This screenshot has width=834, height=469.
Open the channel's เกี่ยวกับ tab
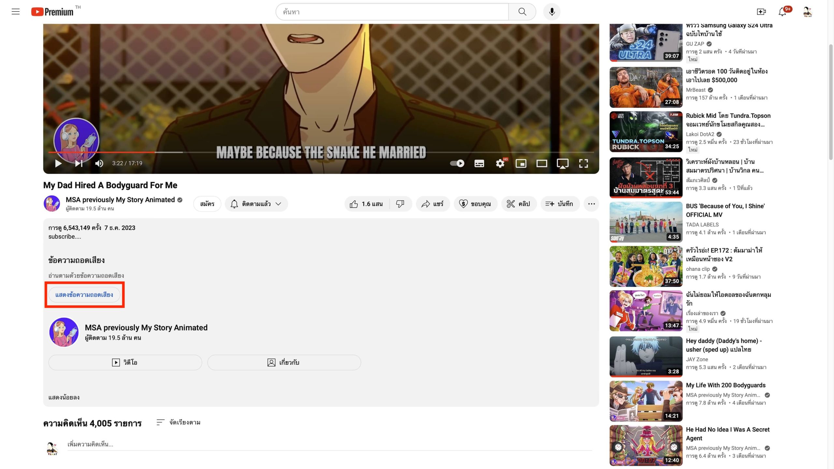tap(284, 362)
